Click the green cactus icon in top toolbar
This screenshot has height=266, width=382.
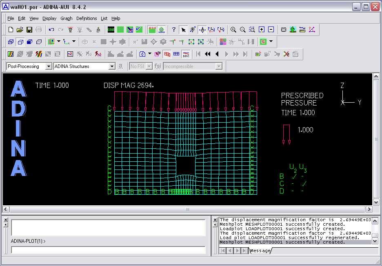(x=293, y=30)
